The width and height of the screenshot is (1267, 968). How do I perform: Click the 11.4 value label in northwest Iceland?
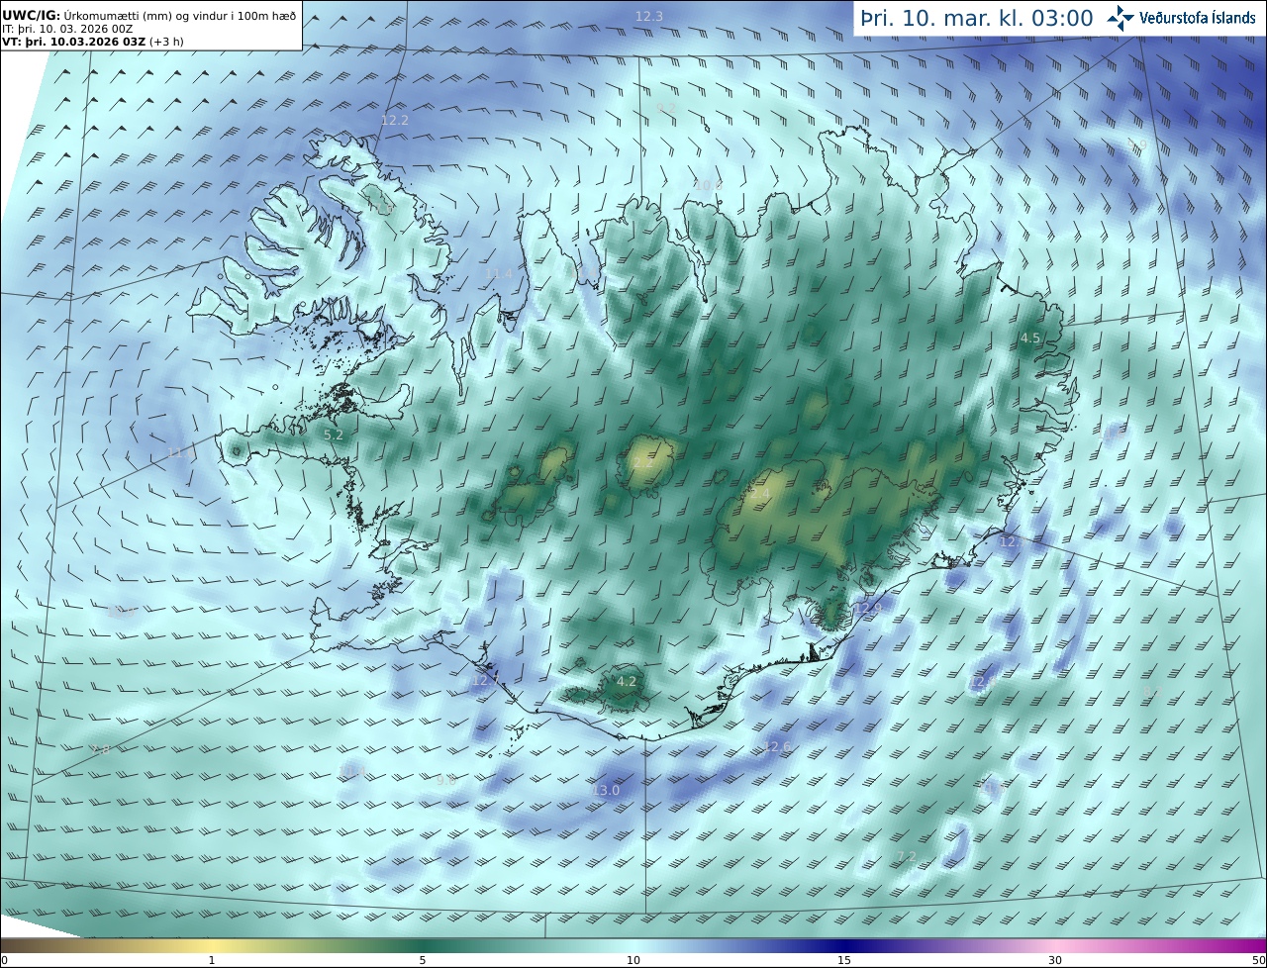499,274
